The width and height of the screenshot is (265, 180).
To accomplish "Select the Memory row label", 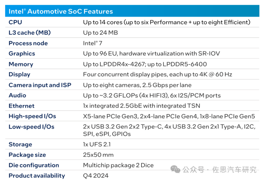I will [x=21, y=64].
